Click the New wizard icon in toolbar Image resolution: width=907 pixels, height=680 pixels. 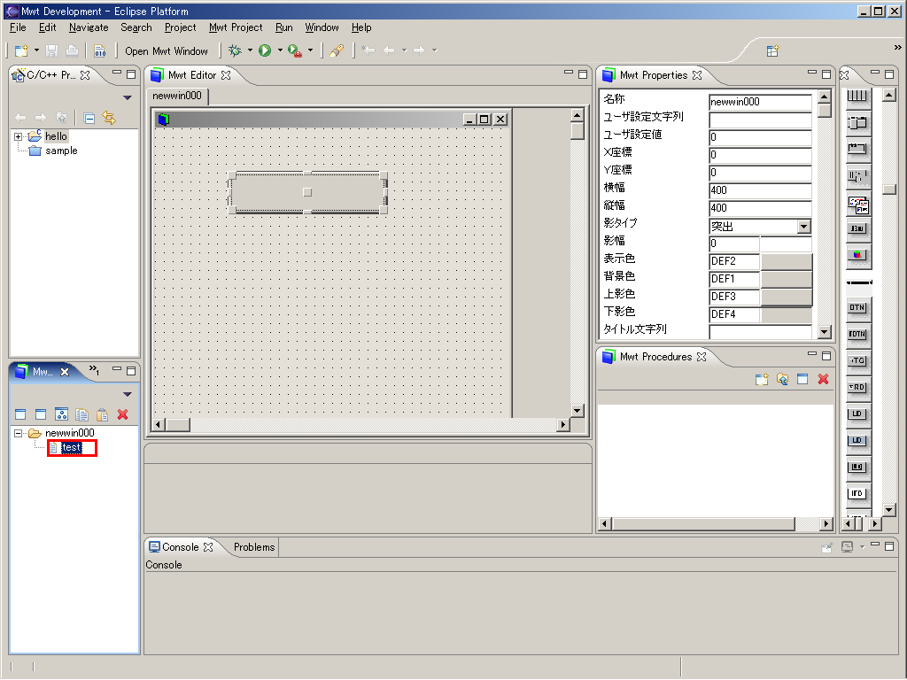[x=21, y=50]
